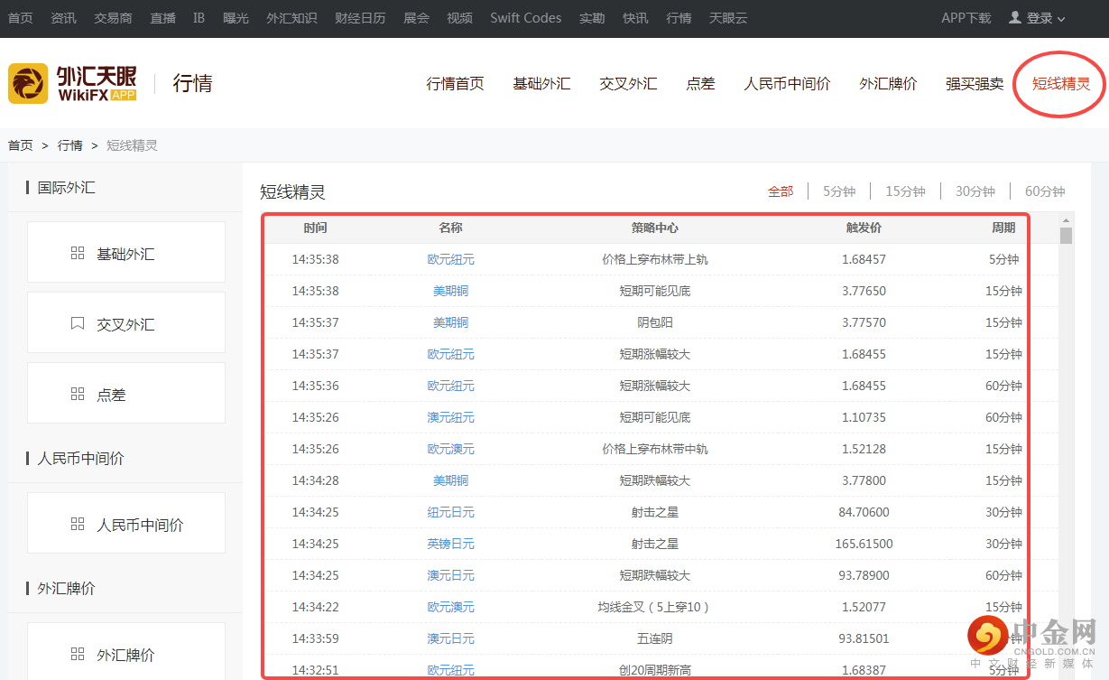Click the 交叉外汇 bookmark icon

point(78,322)
